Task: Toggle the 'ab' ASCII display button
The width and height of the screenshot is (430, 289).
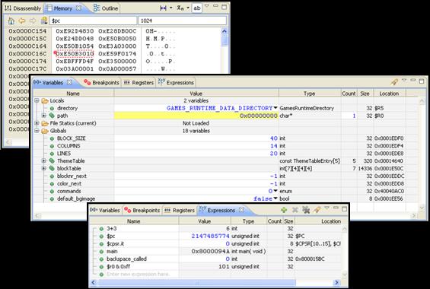Action: (197, 8)
